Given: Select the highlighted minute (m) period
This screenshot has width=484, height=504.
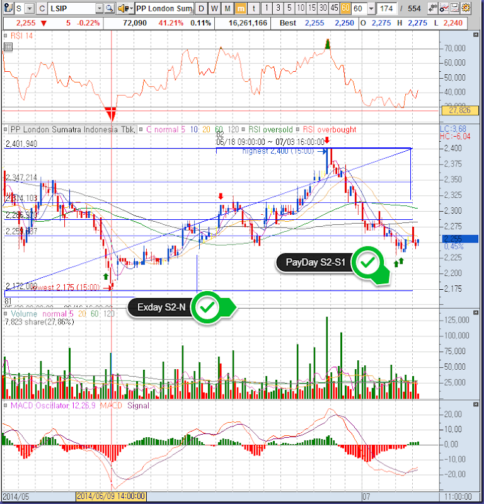Looking at the screenshot, I should pyautogui.click(x=241, y=9).
